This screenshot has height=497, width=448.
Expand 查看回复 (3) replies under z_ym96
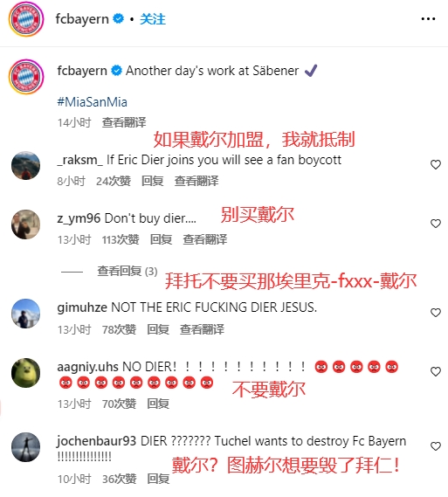[x=127, y=272]
